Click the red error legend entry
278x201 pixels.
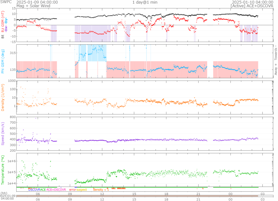pyautogui.click(x=72, y=190)
